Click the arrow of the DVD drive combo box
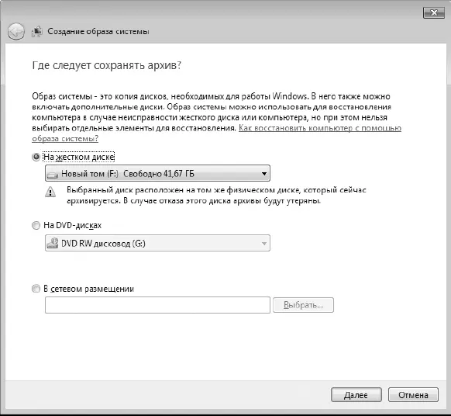Screen dimensions: 451x416 pyautogui.click(x=264, y=244)
